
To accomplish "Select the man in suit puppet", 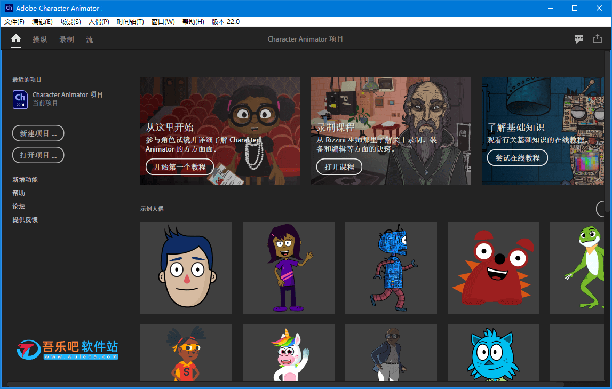I will click(391, 353).
